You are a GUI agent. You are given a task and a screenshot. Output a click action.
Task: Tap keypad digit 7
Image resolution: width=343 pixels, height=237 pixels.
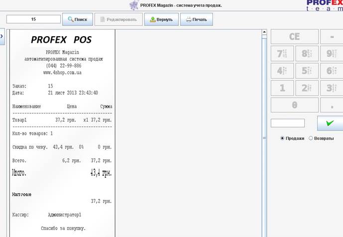click(282, 54)
